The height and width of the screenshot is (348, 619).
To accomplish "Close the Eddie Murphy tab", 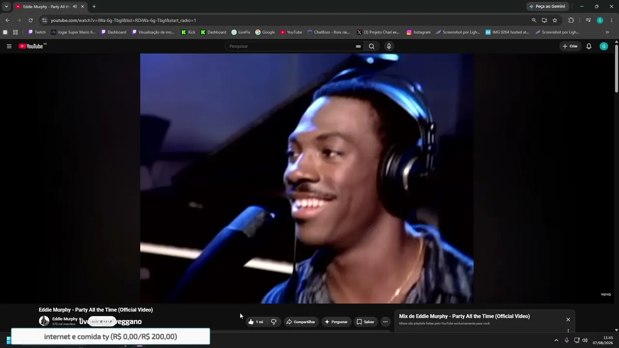I will pos(83,7).
